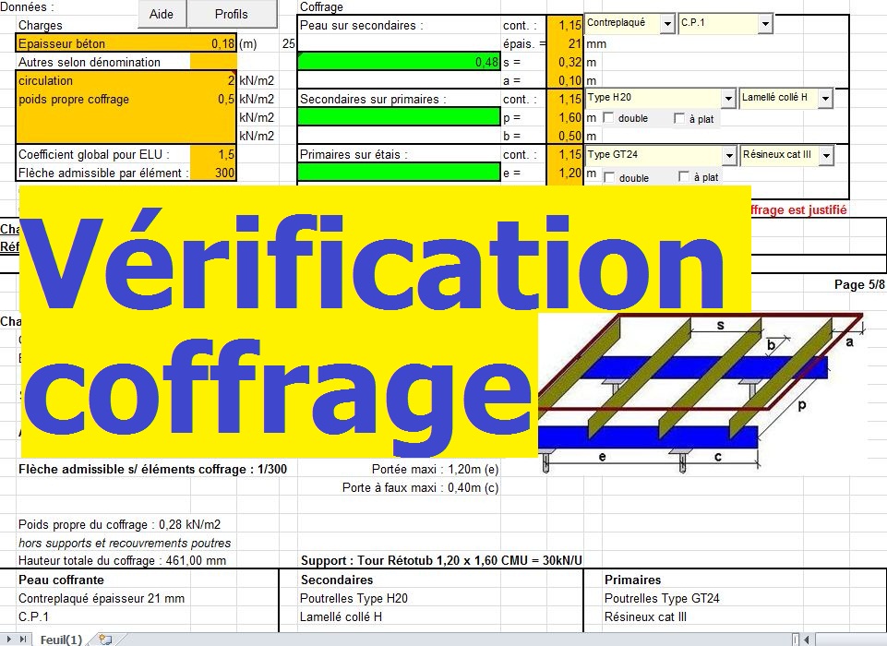
Task: Click the 'Primaires' header cell
Action: click(632, 580)
